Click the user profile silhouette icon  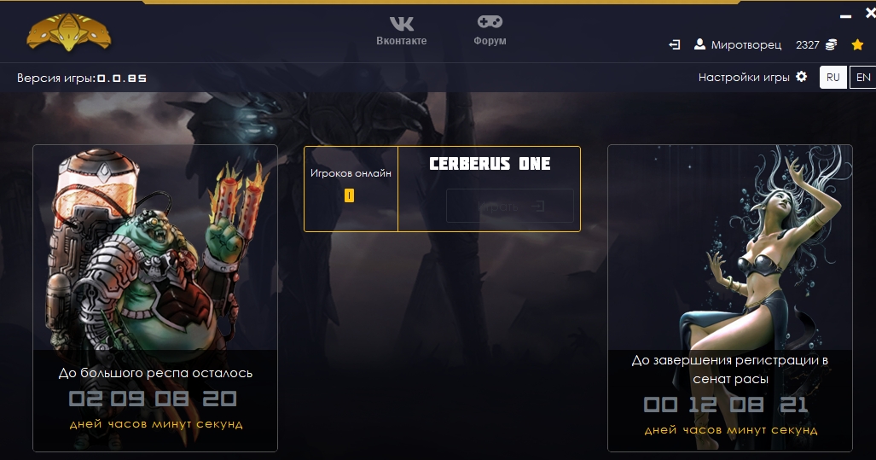[699, 44]
